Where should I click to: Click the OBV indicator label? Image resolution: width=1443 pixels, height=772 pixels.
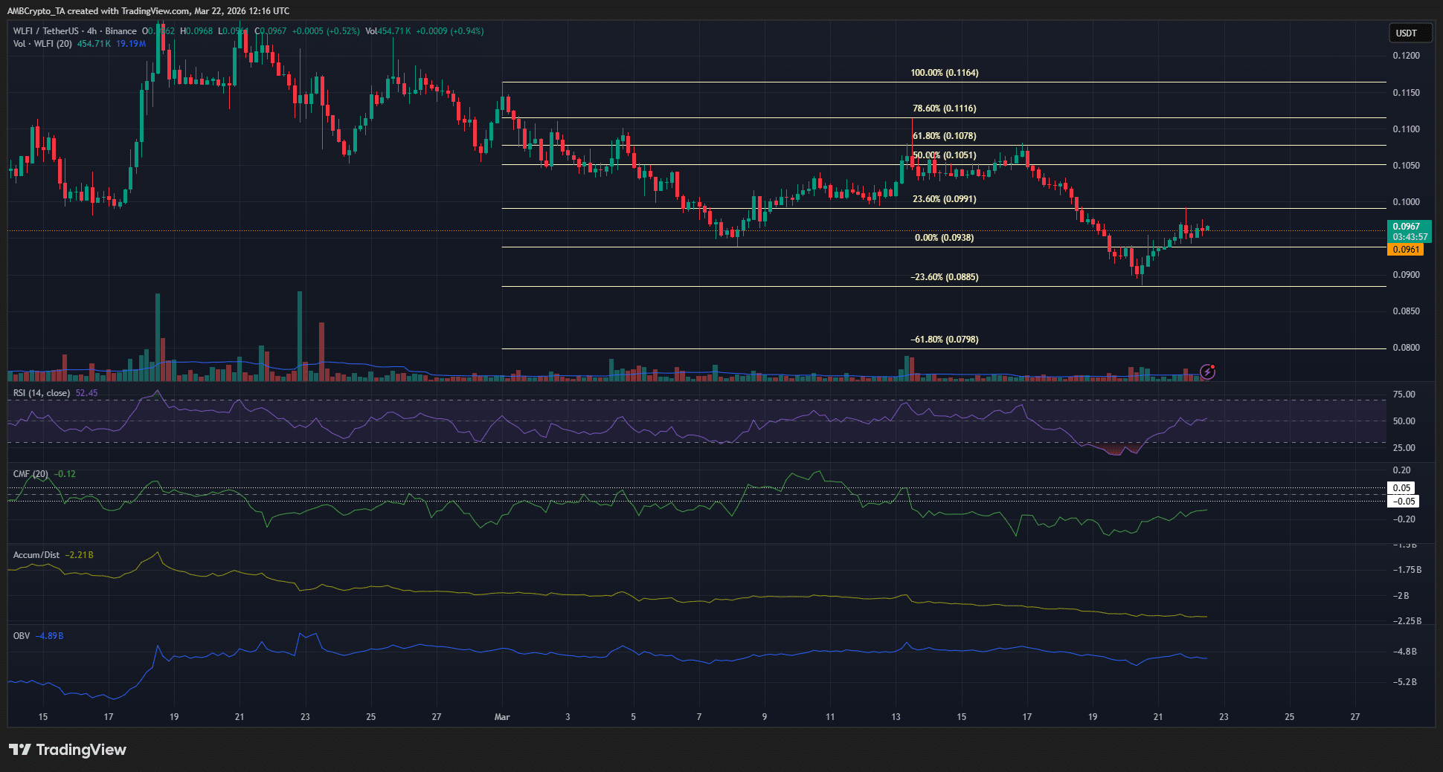22,636
